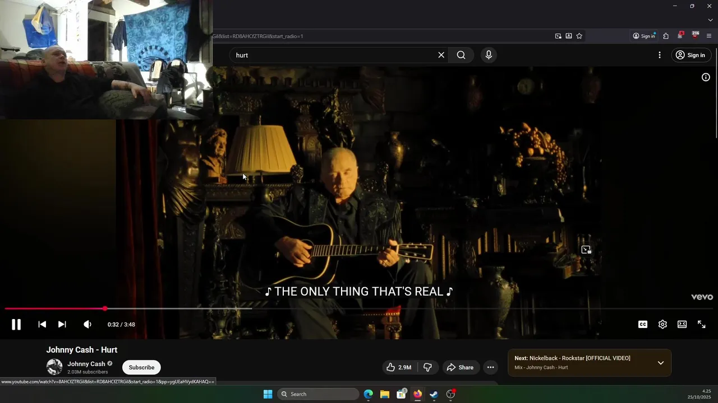Image resolution: width=718 pixels, height=403 pixels.
Task: Click Firefox toolbar Sign in account button
Action: (644, 36)
